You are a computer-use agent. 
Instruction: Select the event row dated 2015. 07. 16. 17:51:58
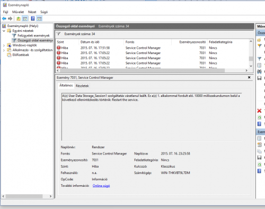coord(153,48)
